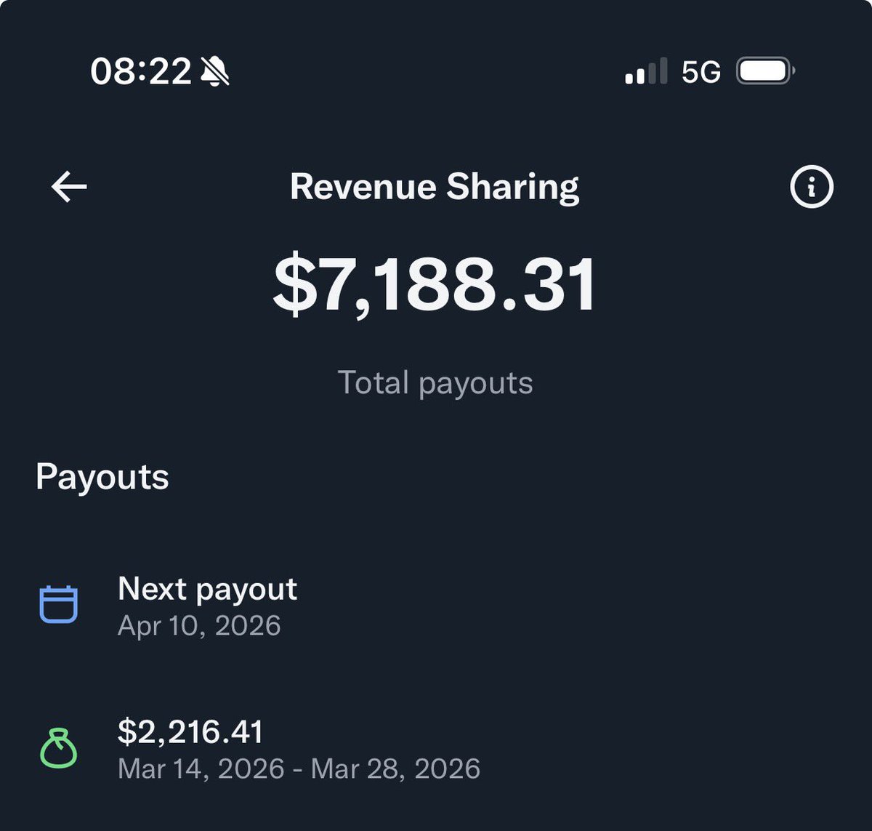This screenshot has width=872, height=831.
Task: Tap the muted bell icon in status bar
Action: (214, 72)
